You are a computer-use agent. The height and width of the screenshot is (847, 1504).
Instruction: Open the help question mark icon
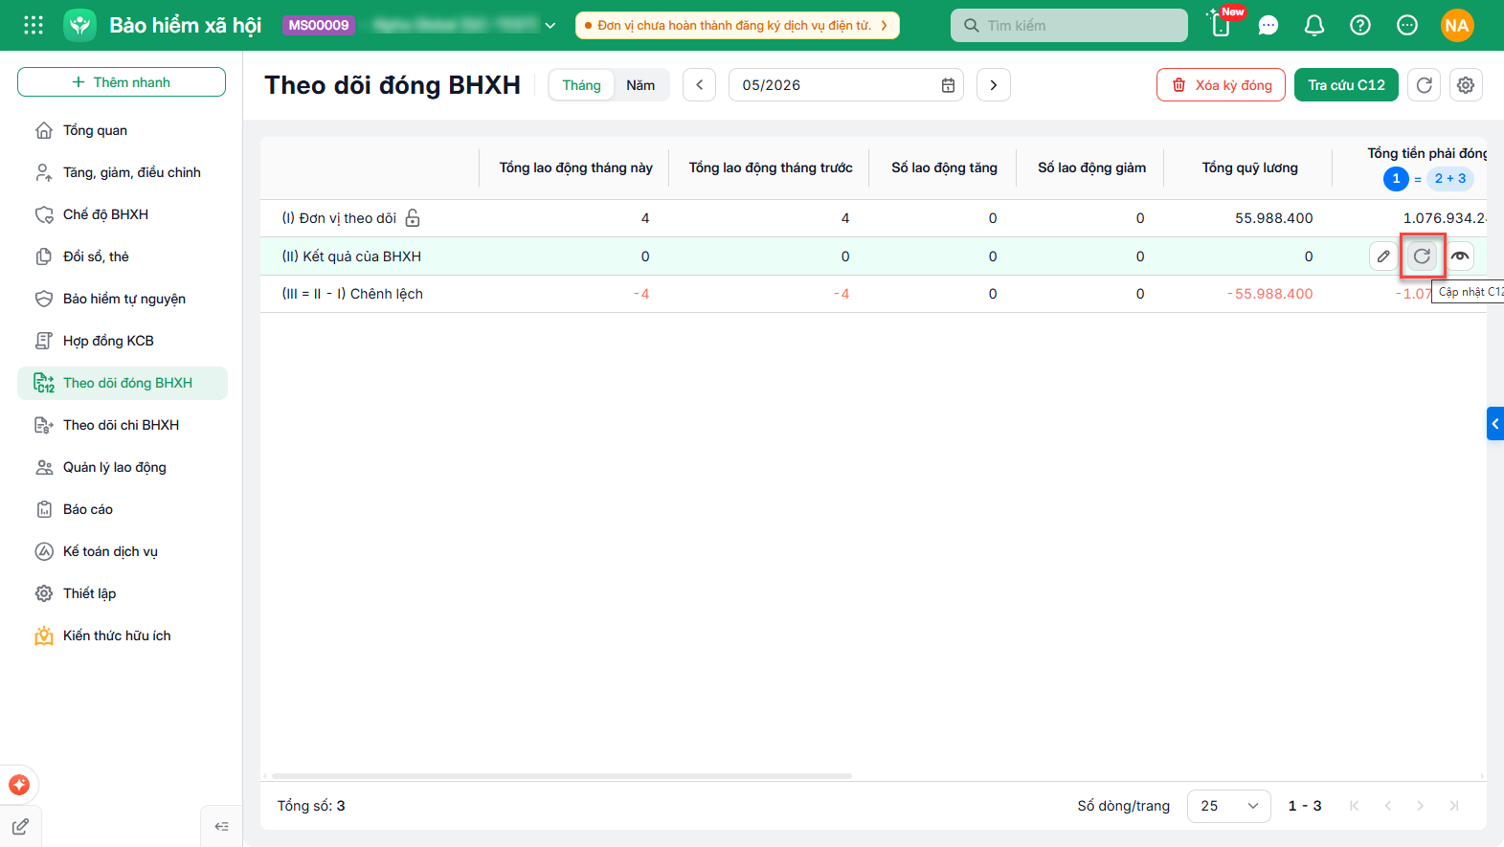pos(1360,26)
